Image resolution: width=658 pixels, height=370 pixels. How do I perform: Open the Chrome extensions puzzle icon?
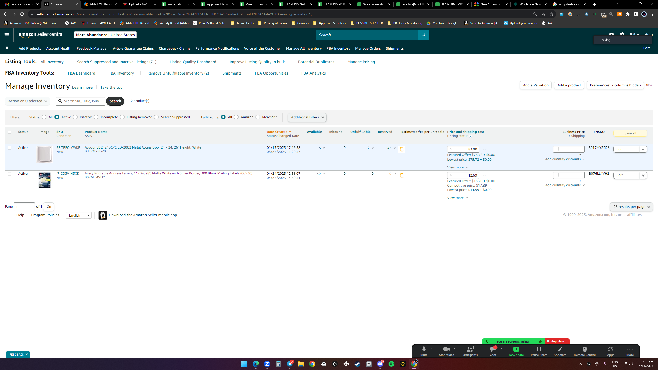pos(628,14)
